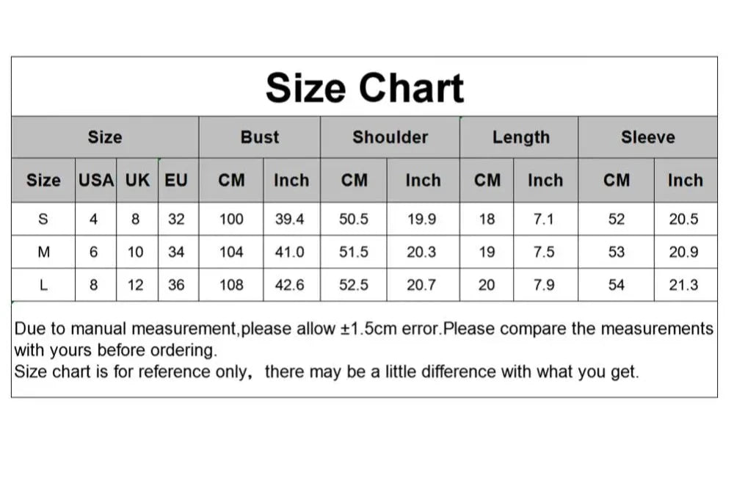The image size is (734, 489).
Task: Click the USA sub-header cell
Action: click(x=96, y=180)
